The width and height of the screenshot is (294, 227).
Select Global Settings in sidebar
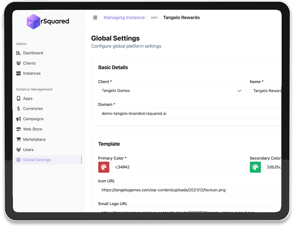(37, 160)
